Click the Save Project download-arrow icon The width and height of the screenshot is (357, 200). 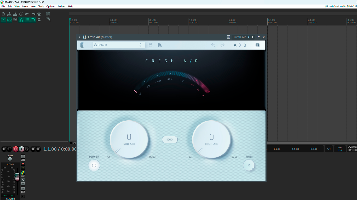point(15,14)
